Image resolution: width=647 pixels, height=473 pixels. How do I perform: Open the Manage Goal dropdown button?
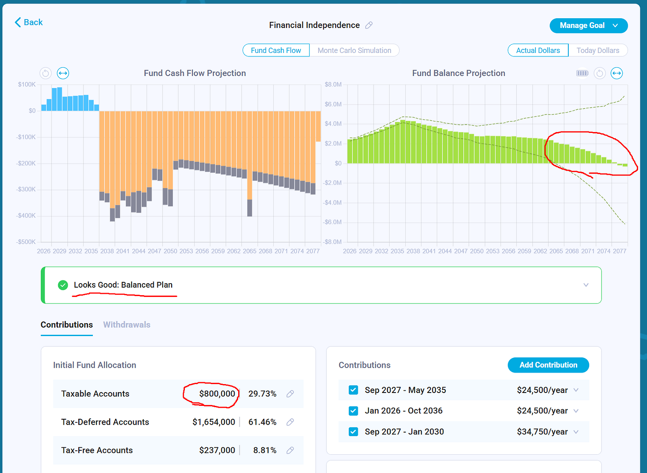pos(588,26)
